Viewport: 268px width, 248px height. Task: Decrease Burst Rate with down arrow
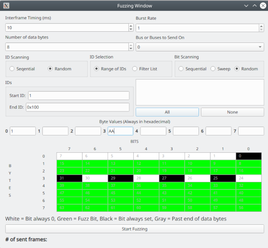pos(261,29)
